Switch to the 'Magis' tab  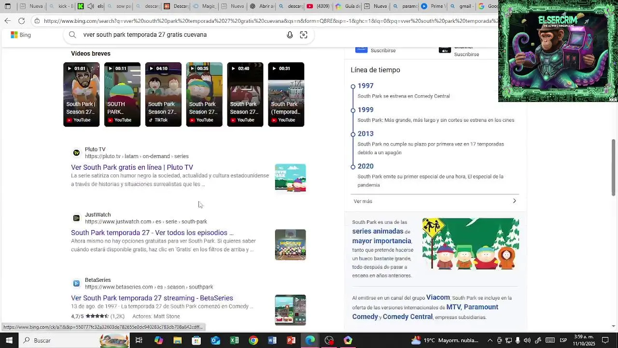coord(204,6)
